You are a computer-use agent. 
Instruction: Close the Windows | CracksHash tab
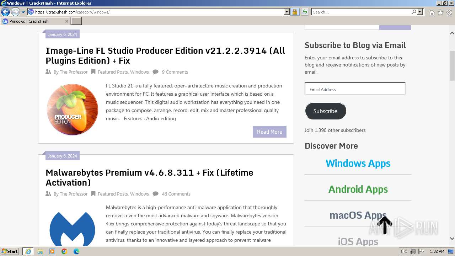coord(67,21)
